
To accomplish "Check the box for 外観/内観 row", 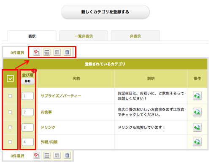I will tap(10, 142).
